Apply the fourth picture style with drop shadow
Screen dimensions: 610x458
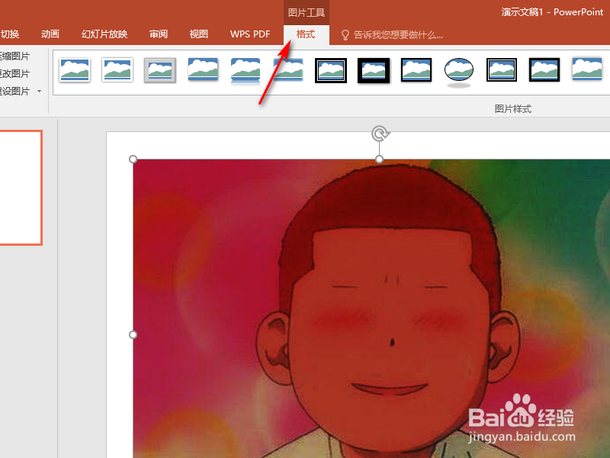[x=203, y=69]
